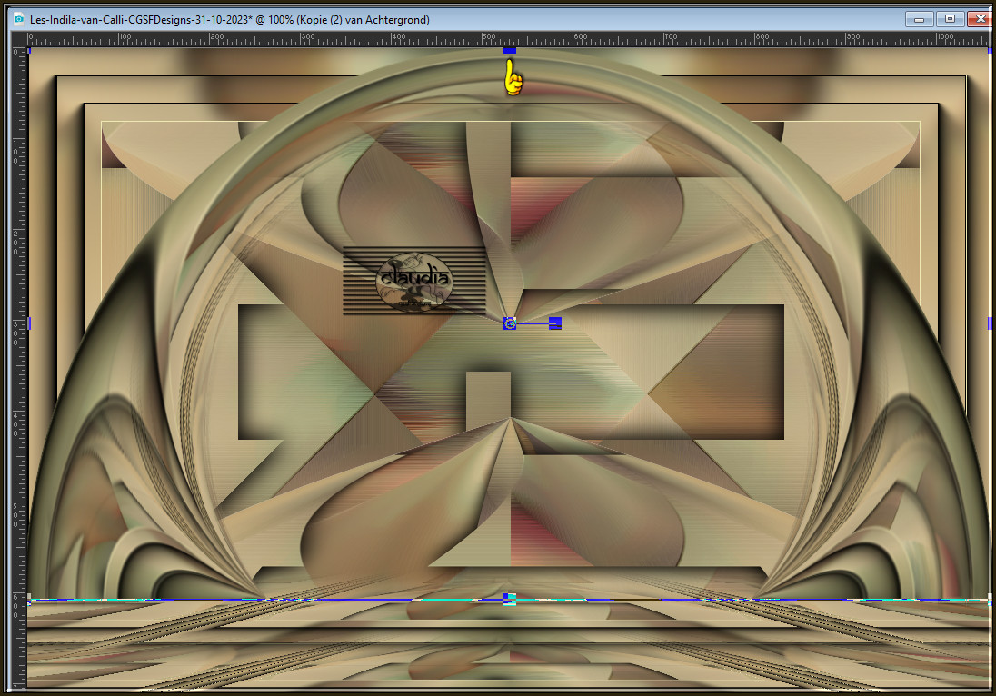The width and height of the screenshot is (996, 696).
Task: Click the top-center blue selection handle
Action: click(x=510, y=50)
